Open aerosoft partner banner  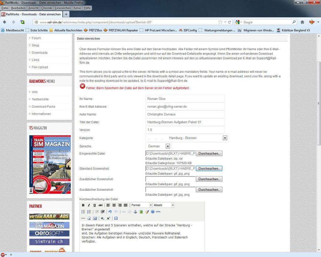pyautogui.click(x=49, y=233)
